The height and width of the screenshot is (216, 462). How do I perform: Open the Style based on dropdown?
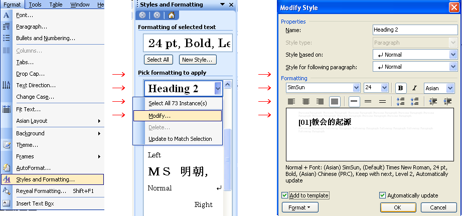[x=453, y=55]
